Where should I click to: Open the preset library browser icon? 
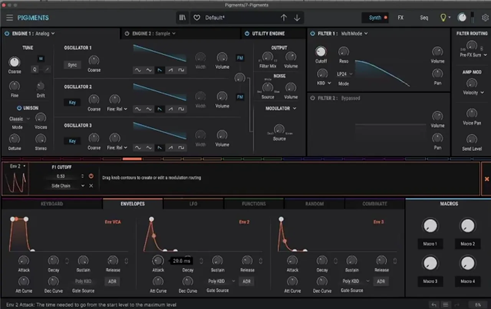point(182,18)
